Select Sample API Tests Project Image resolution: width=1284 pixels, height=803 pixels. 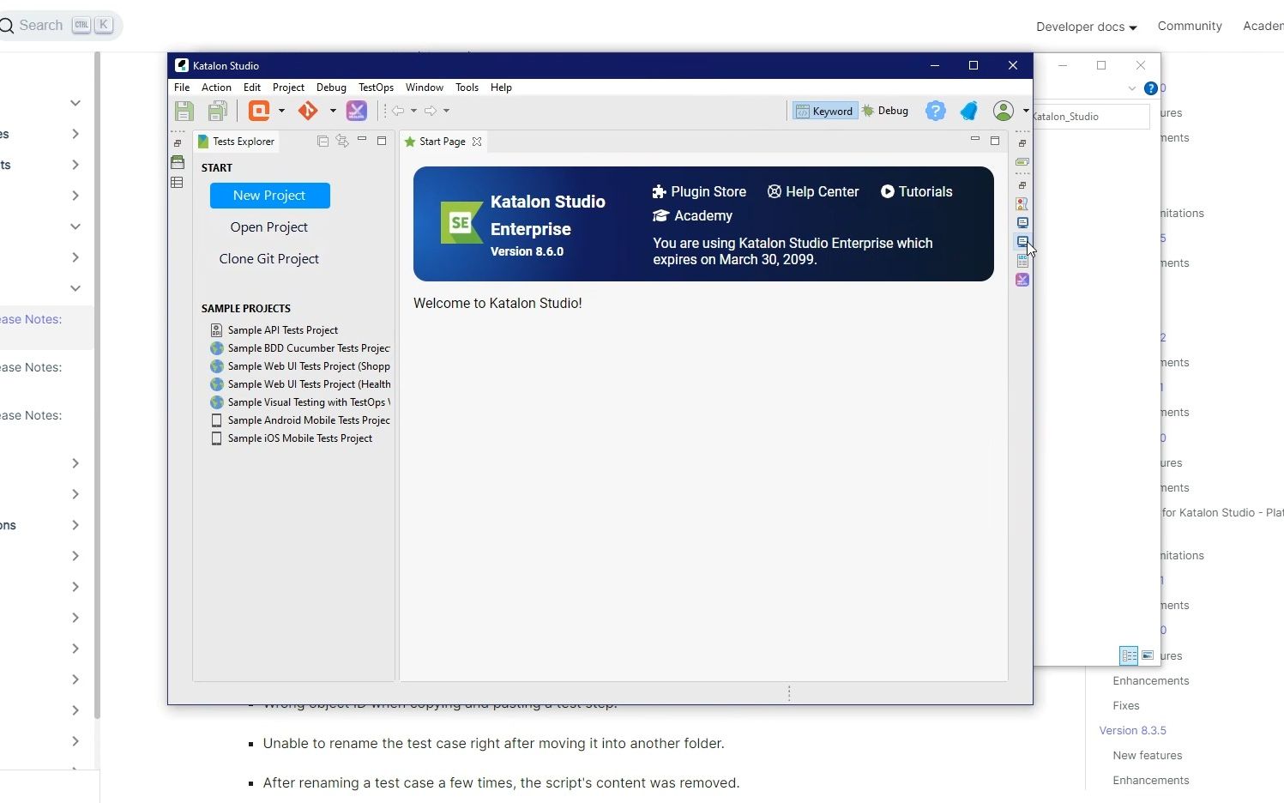coord(274,330)
